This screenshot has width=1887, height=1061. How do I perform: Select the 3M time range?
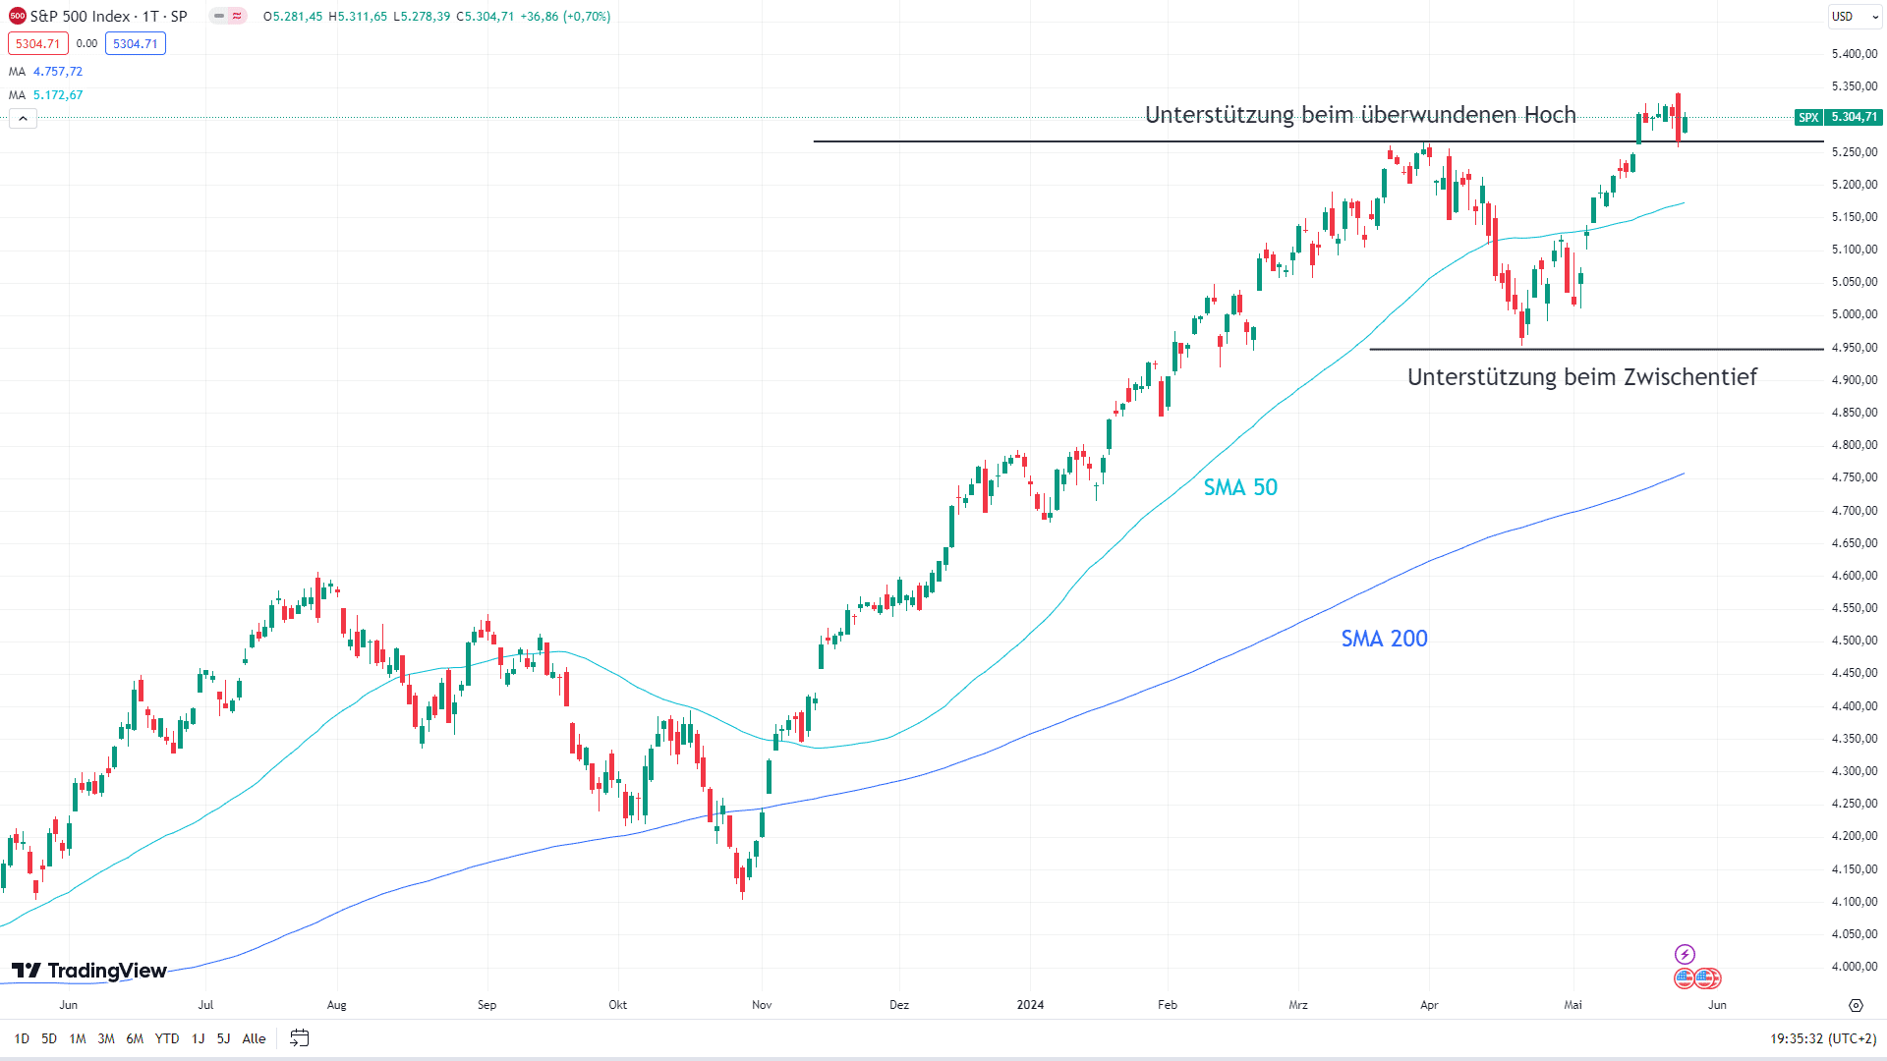(106, 1038)
